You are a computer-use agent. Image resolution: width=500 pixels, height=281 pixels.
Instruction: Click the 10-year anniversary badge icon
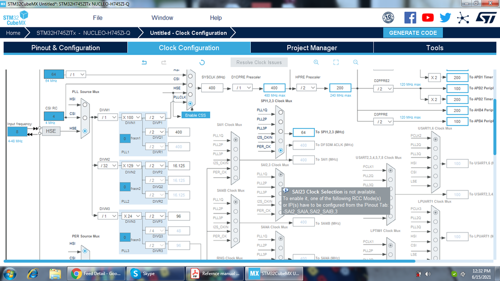tap(388, 17)
